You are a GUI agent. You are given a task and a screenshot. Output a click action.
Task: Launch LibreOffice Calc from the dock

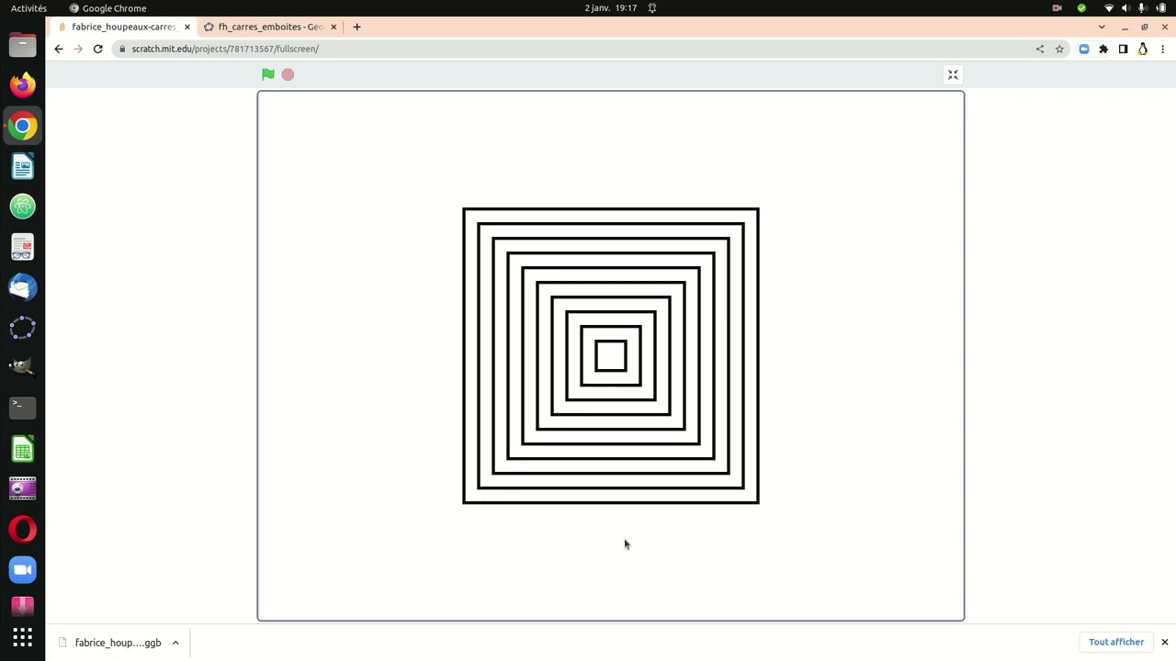(x=22, y=449)
